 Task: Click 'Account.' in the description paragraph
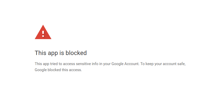pos(132,64)
